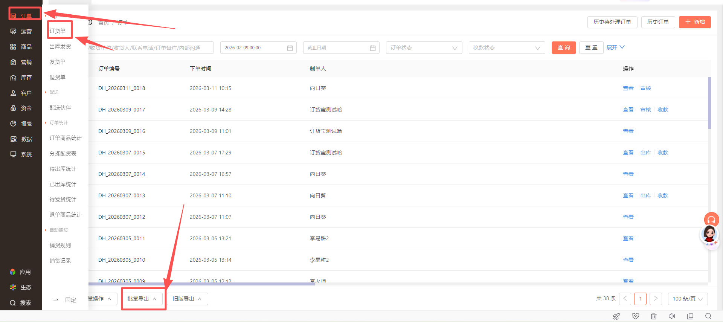
Task: Select 退货单 in the submenu
Action: coord(58,77)
